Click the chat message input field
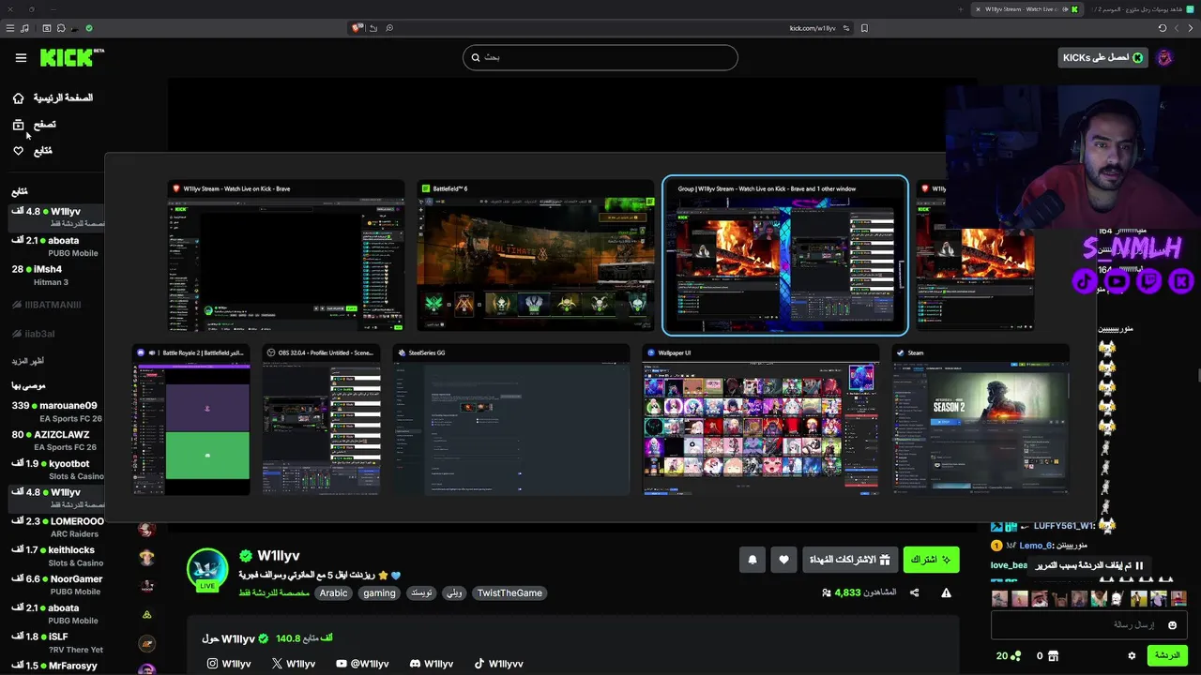 pyautogui.click(x=1088, y=625)
